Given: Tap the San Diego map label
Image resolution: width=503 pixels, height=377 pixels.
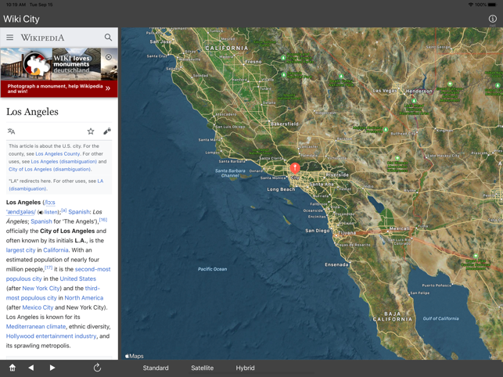Looking at the screenshot, I should 318,231.
